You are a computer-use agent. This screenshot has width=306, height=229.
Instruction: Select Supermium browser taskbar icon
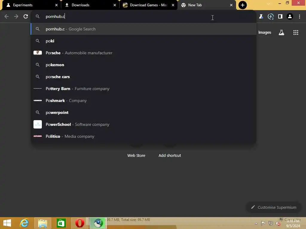click(98, 223)
